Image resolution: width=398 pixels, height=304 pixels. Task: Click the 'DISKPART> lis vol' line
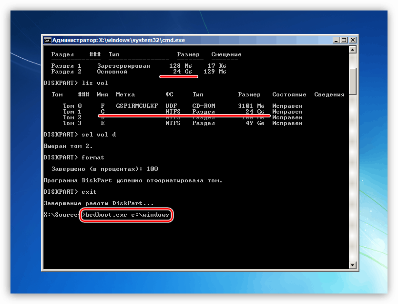tap(76, 83)
